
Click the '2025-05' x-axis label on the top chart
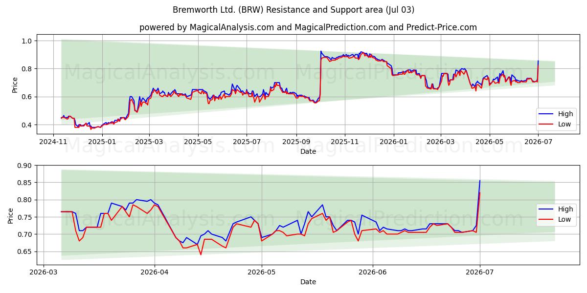(x=198, y=142)
